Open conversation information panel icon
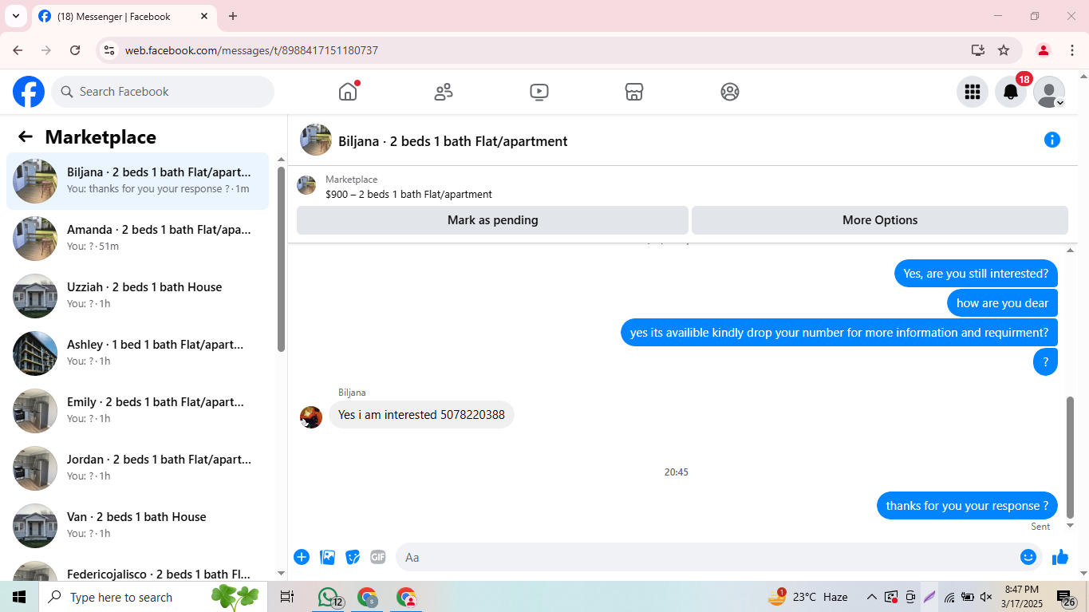Screen dimensions: 1089x612 [x=1052, y=140]
